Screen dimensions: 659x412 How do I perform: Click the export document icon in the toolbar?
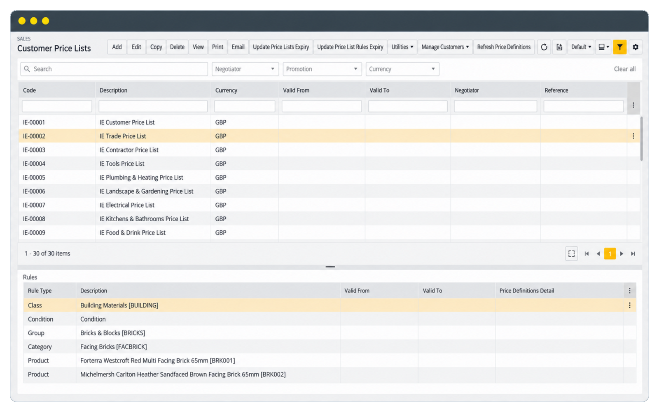559,47
